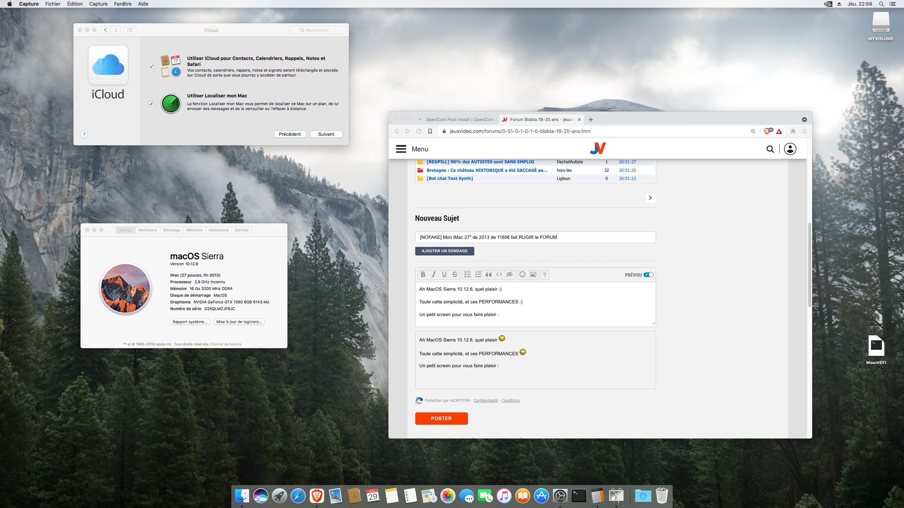Open the Aide menu
The height and width of the screenshot is (508, 904).
[143, 4]
